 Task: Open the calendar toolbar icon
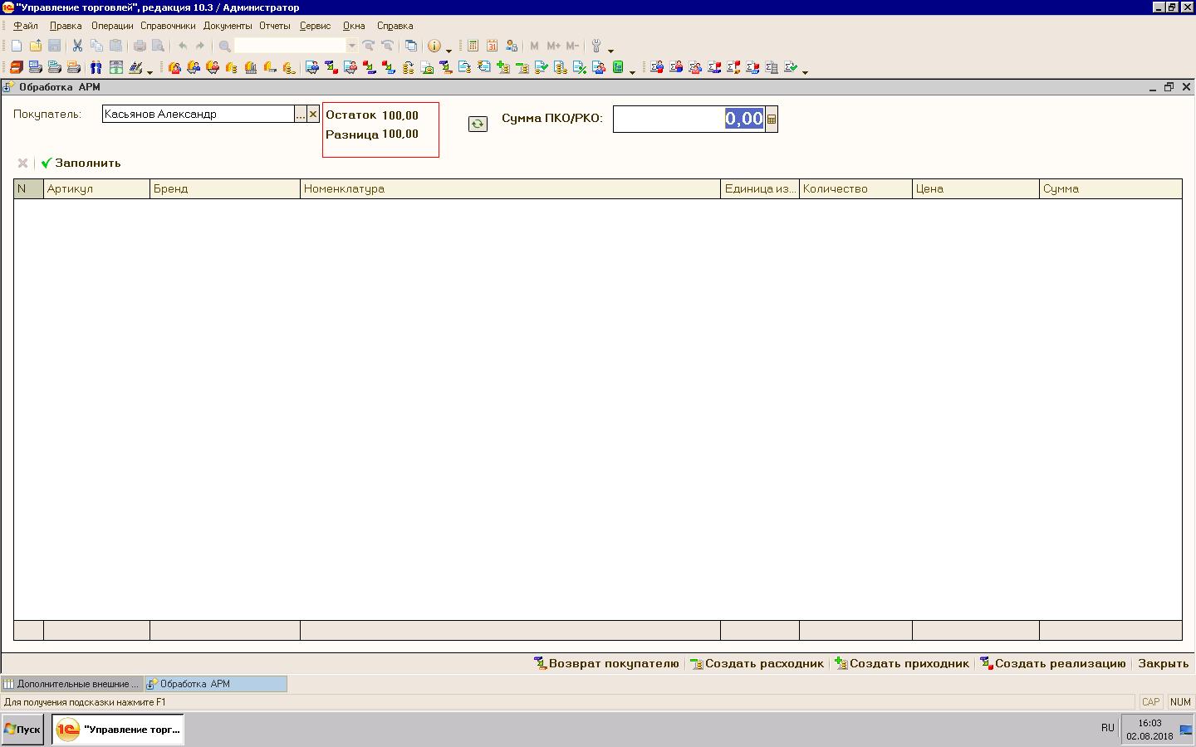pyautogui.click(x=492, y=46)
